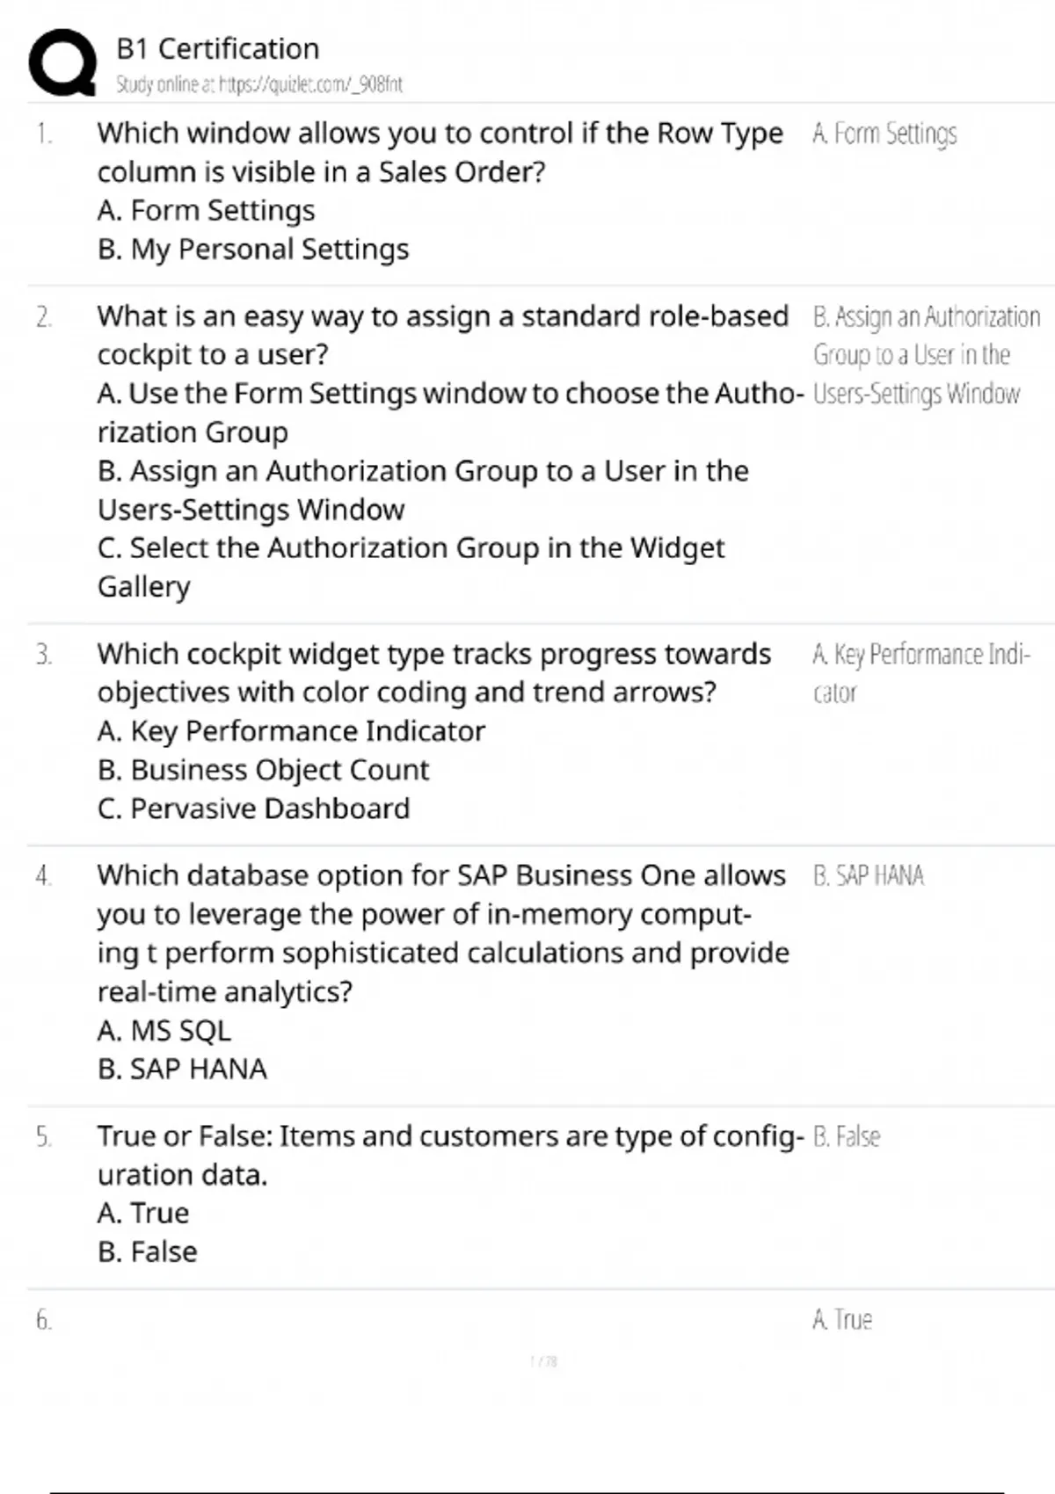Choose option B. Business Object Count
The image size is (1055, 1494).
tap(263, 770)
